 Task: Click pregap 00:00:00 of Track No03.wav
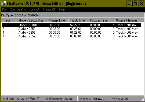[x=54, y=33]
